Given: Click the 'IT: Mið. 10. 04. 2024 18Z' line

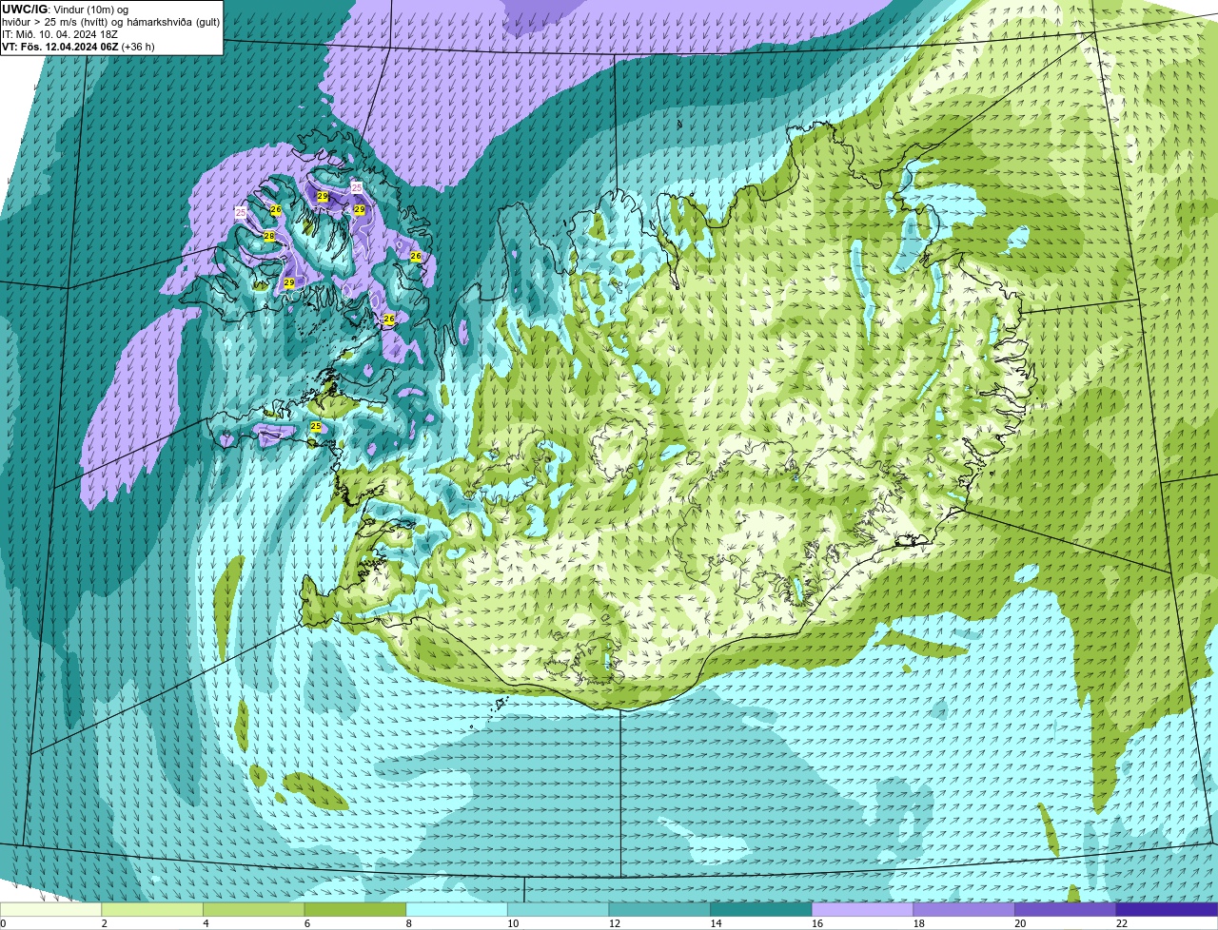Looking at the screenshot, I should coord(60,34).
